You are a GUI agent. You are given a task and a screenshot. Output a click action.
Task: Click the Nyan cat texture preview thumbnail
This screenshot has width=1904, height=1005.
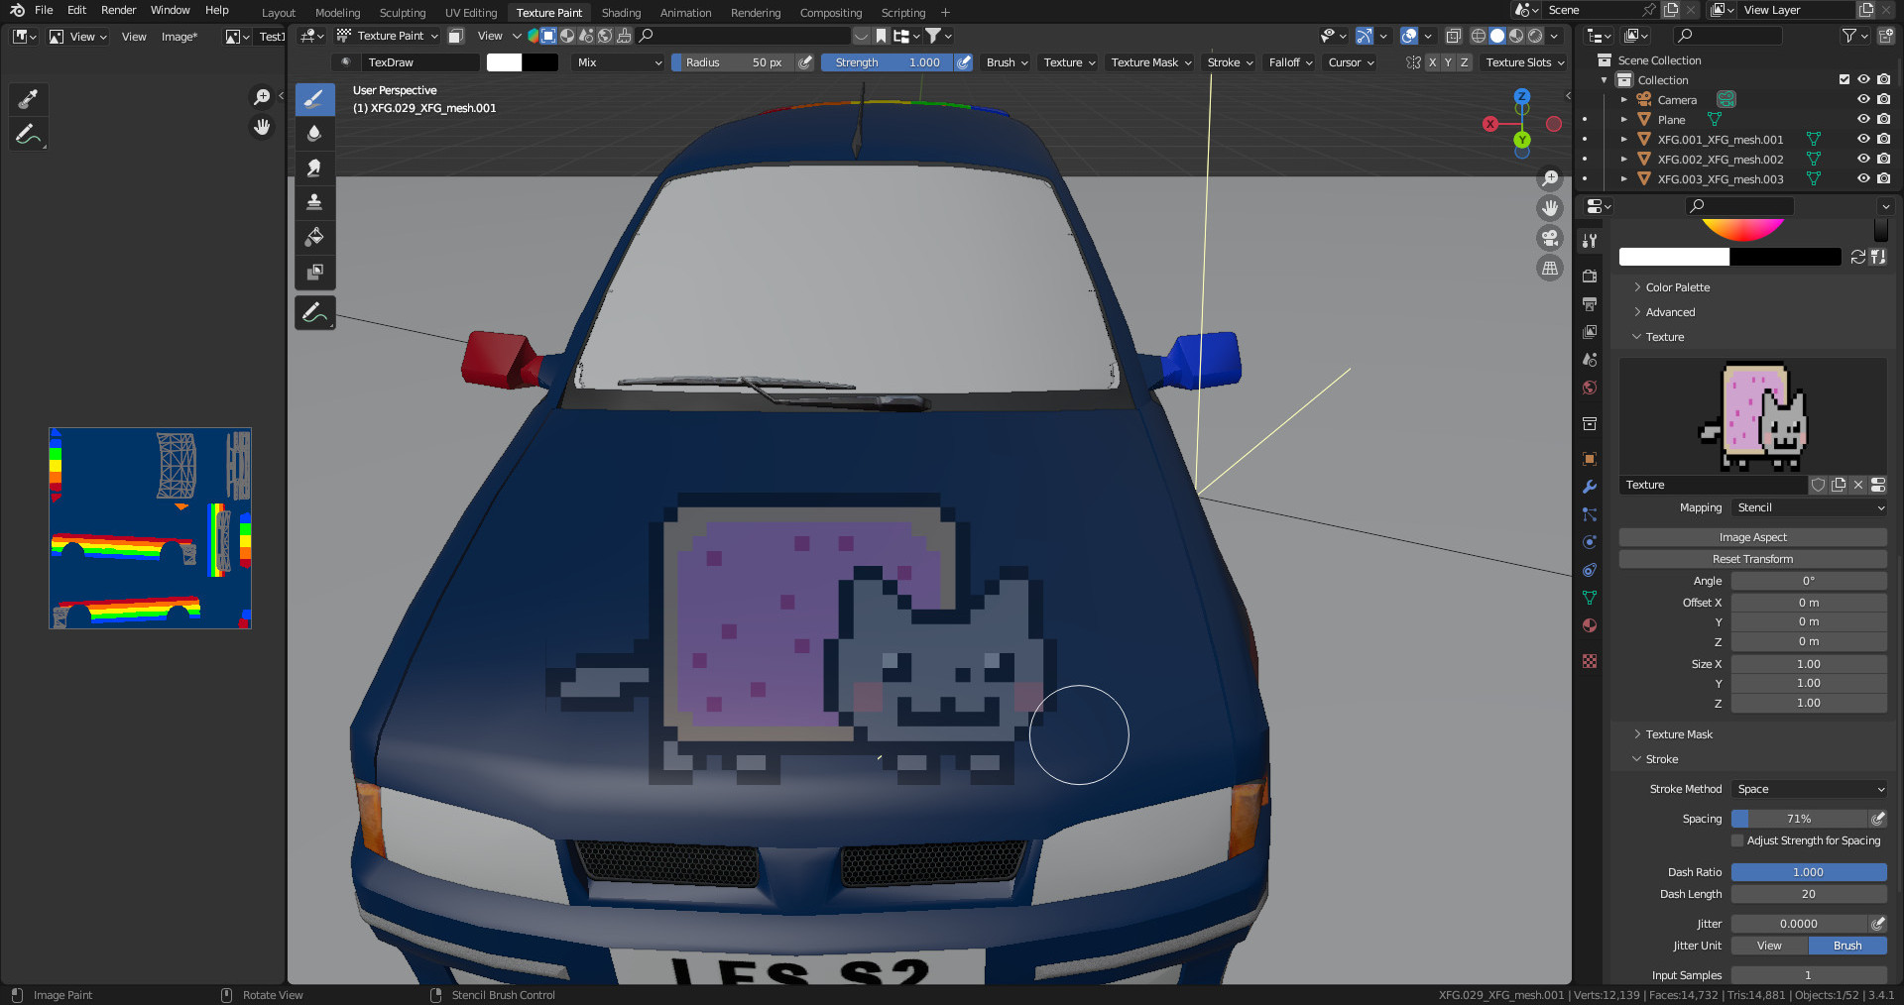click(1753, 416)
